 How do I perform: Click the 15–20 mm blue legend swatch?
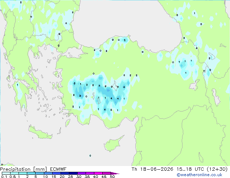(56, 173)
